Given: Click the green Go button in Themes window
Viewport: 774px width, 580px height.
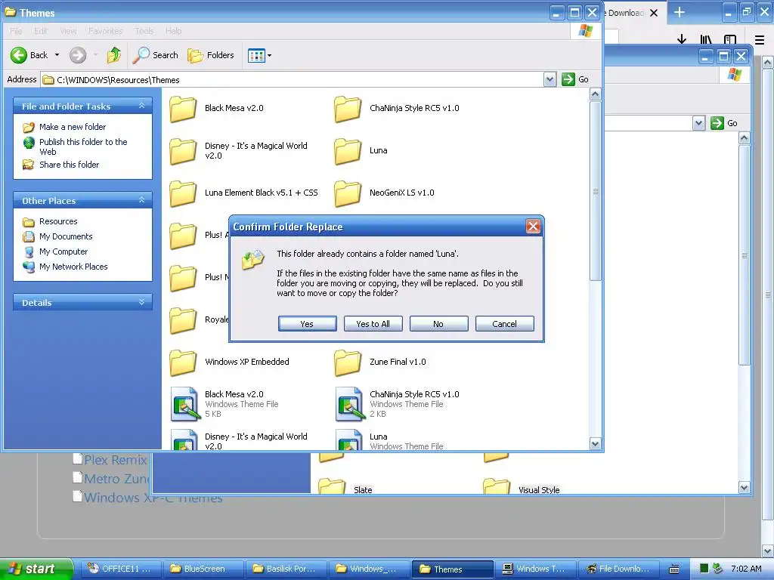Looking at the screenshot, I should click(575, 79).
